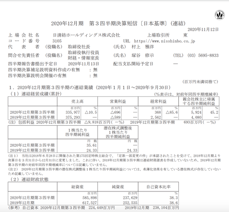Image resolution: width=229 pixels, height=212 pixels.
Task: Click 親会社株主に帰属する四半期純利益 header
Action: click(199, 101)
